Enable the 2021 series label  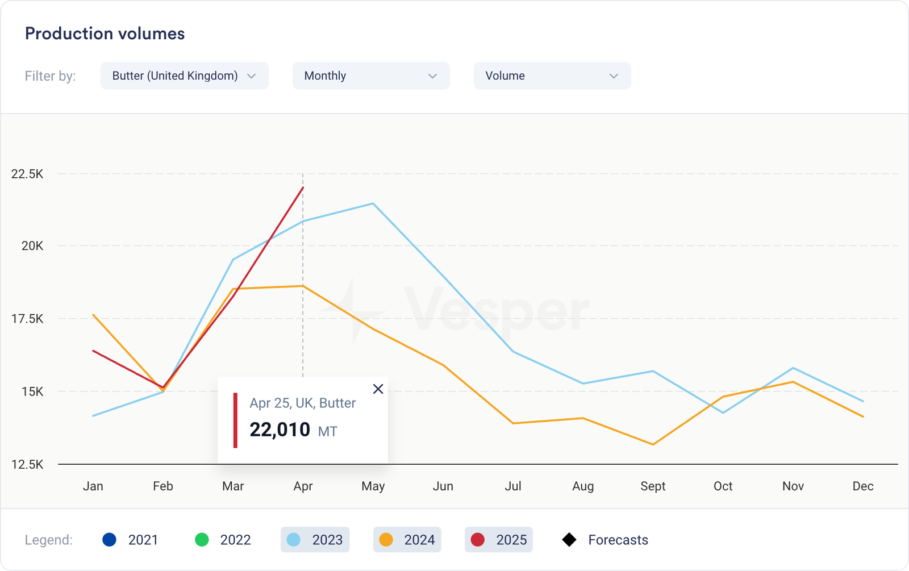click(143, 540)
